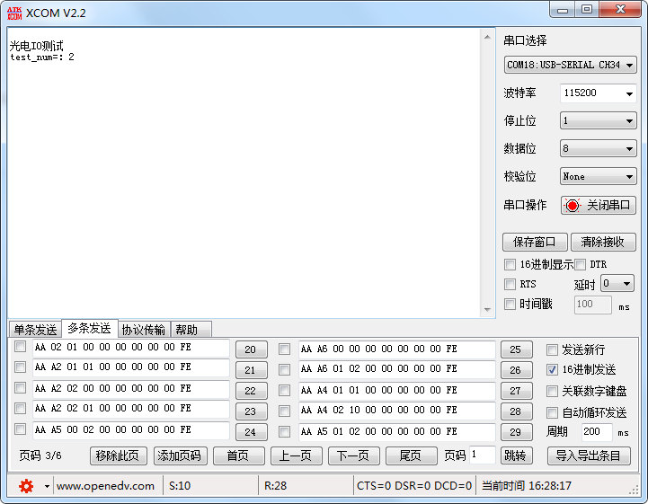Click the AA A4 01 01 command field
The height and width of the screenshot is (504, 648).
[396, 391]
